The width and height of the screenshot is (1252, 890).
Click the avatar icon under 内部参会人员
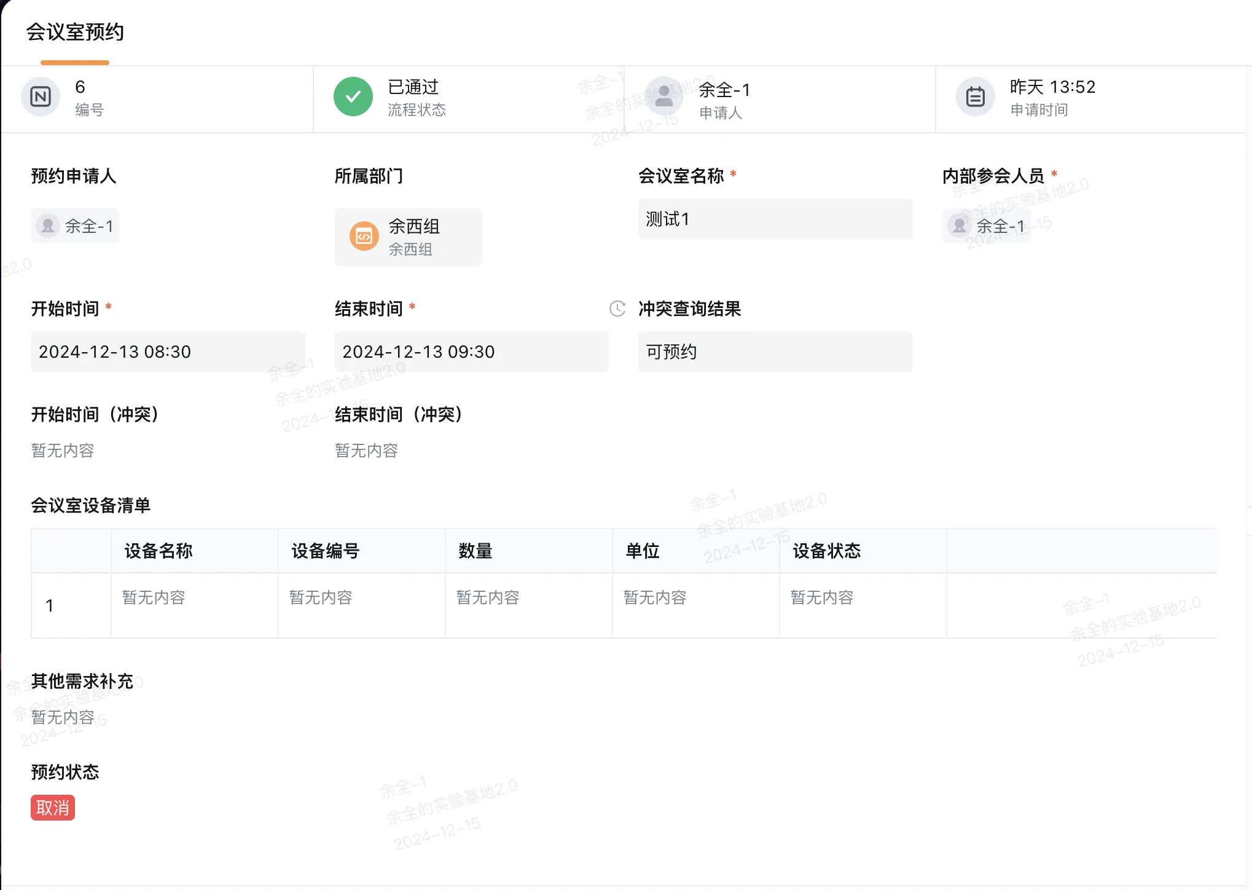pyautogui.click(x=958, y=226)
